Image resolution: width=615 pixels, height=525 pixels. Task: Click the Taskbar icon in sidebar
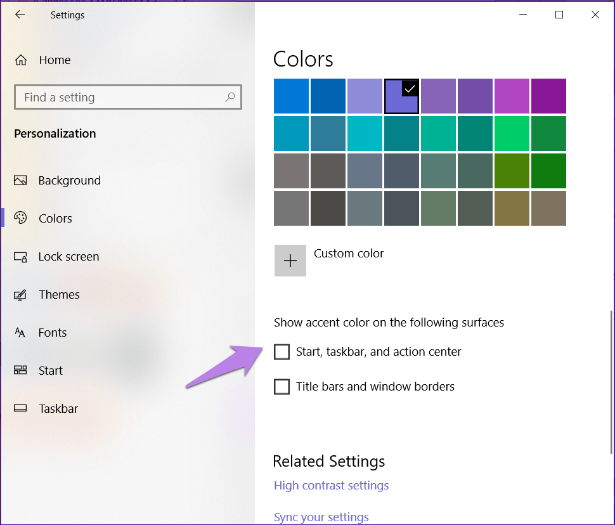[20, 409]
